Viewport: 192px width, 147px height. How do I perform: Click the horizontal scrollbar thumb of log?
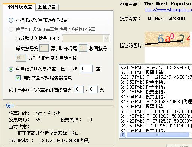point(158,135)
